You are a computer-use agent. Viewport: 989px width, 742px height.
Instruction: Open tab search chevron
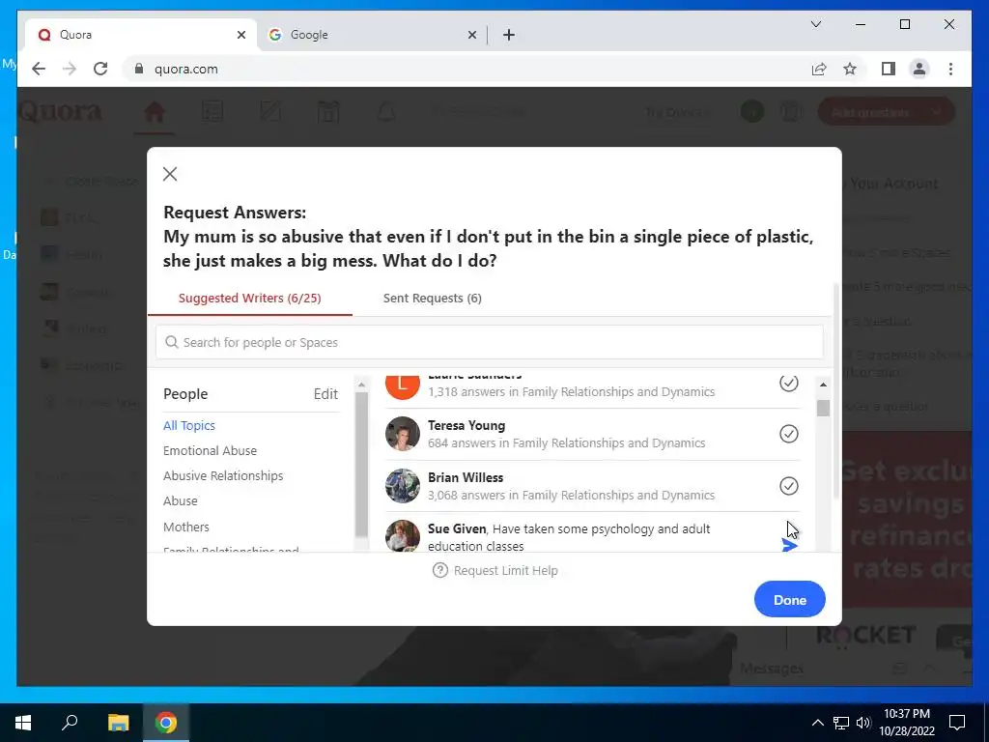click(x=815, y=24)
